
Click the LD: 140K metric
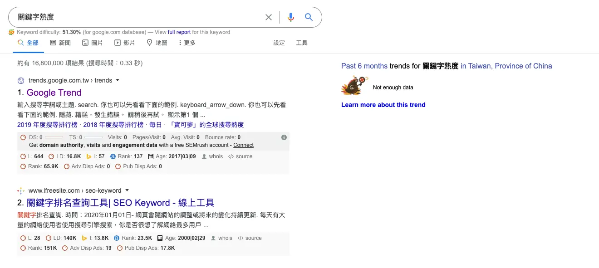click(61, 238)
